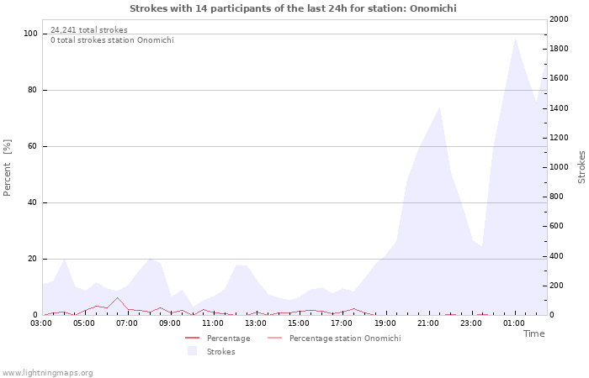Click the red Percentage legend swatch
Viewport: 589px width, 378px height.
pyautogui.click(x=192, y=339)
